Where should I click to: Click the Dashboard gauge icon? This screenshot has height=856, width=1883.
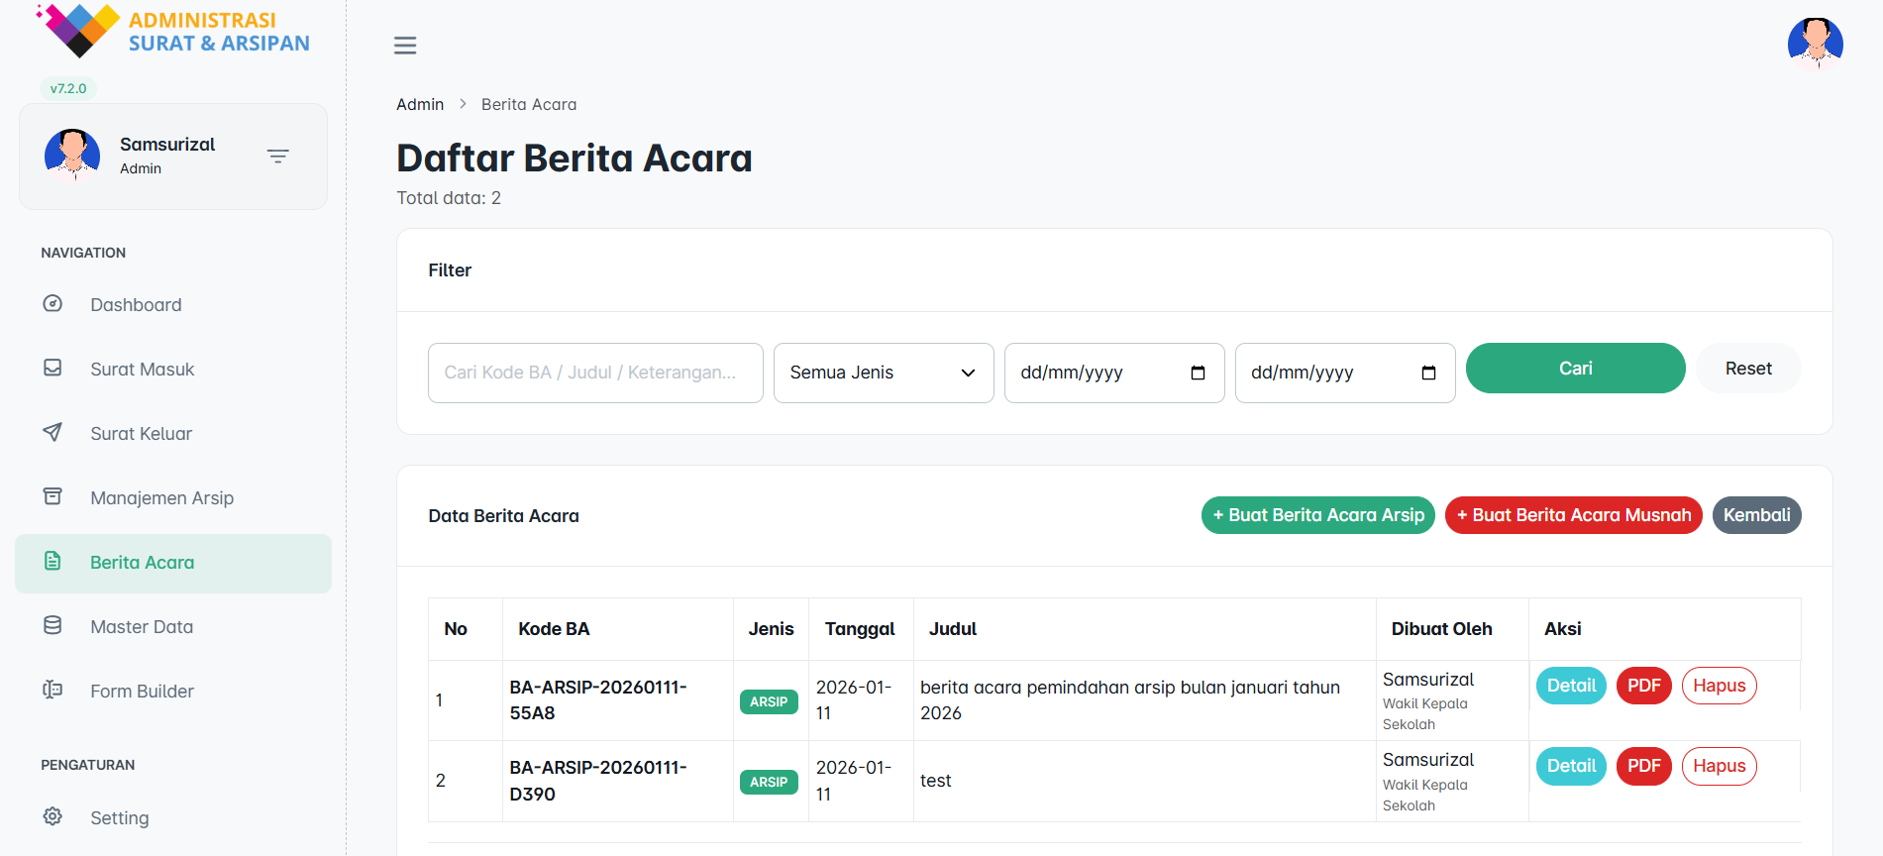coord(52,304)
